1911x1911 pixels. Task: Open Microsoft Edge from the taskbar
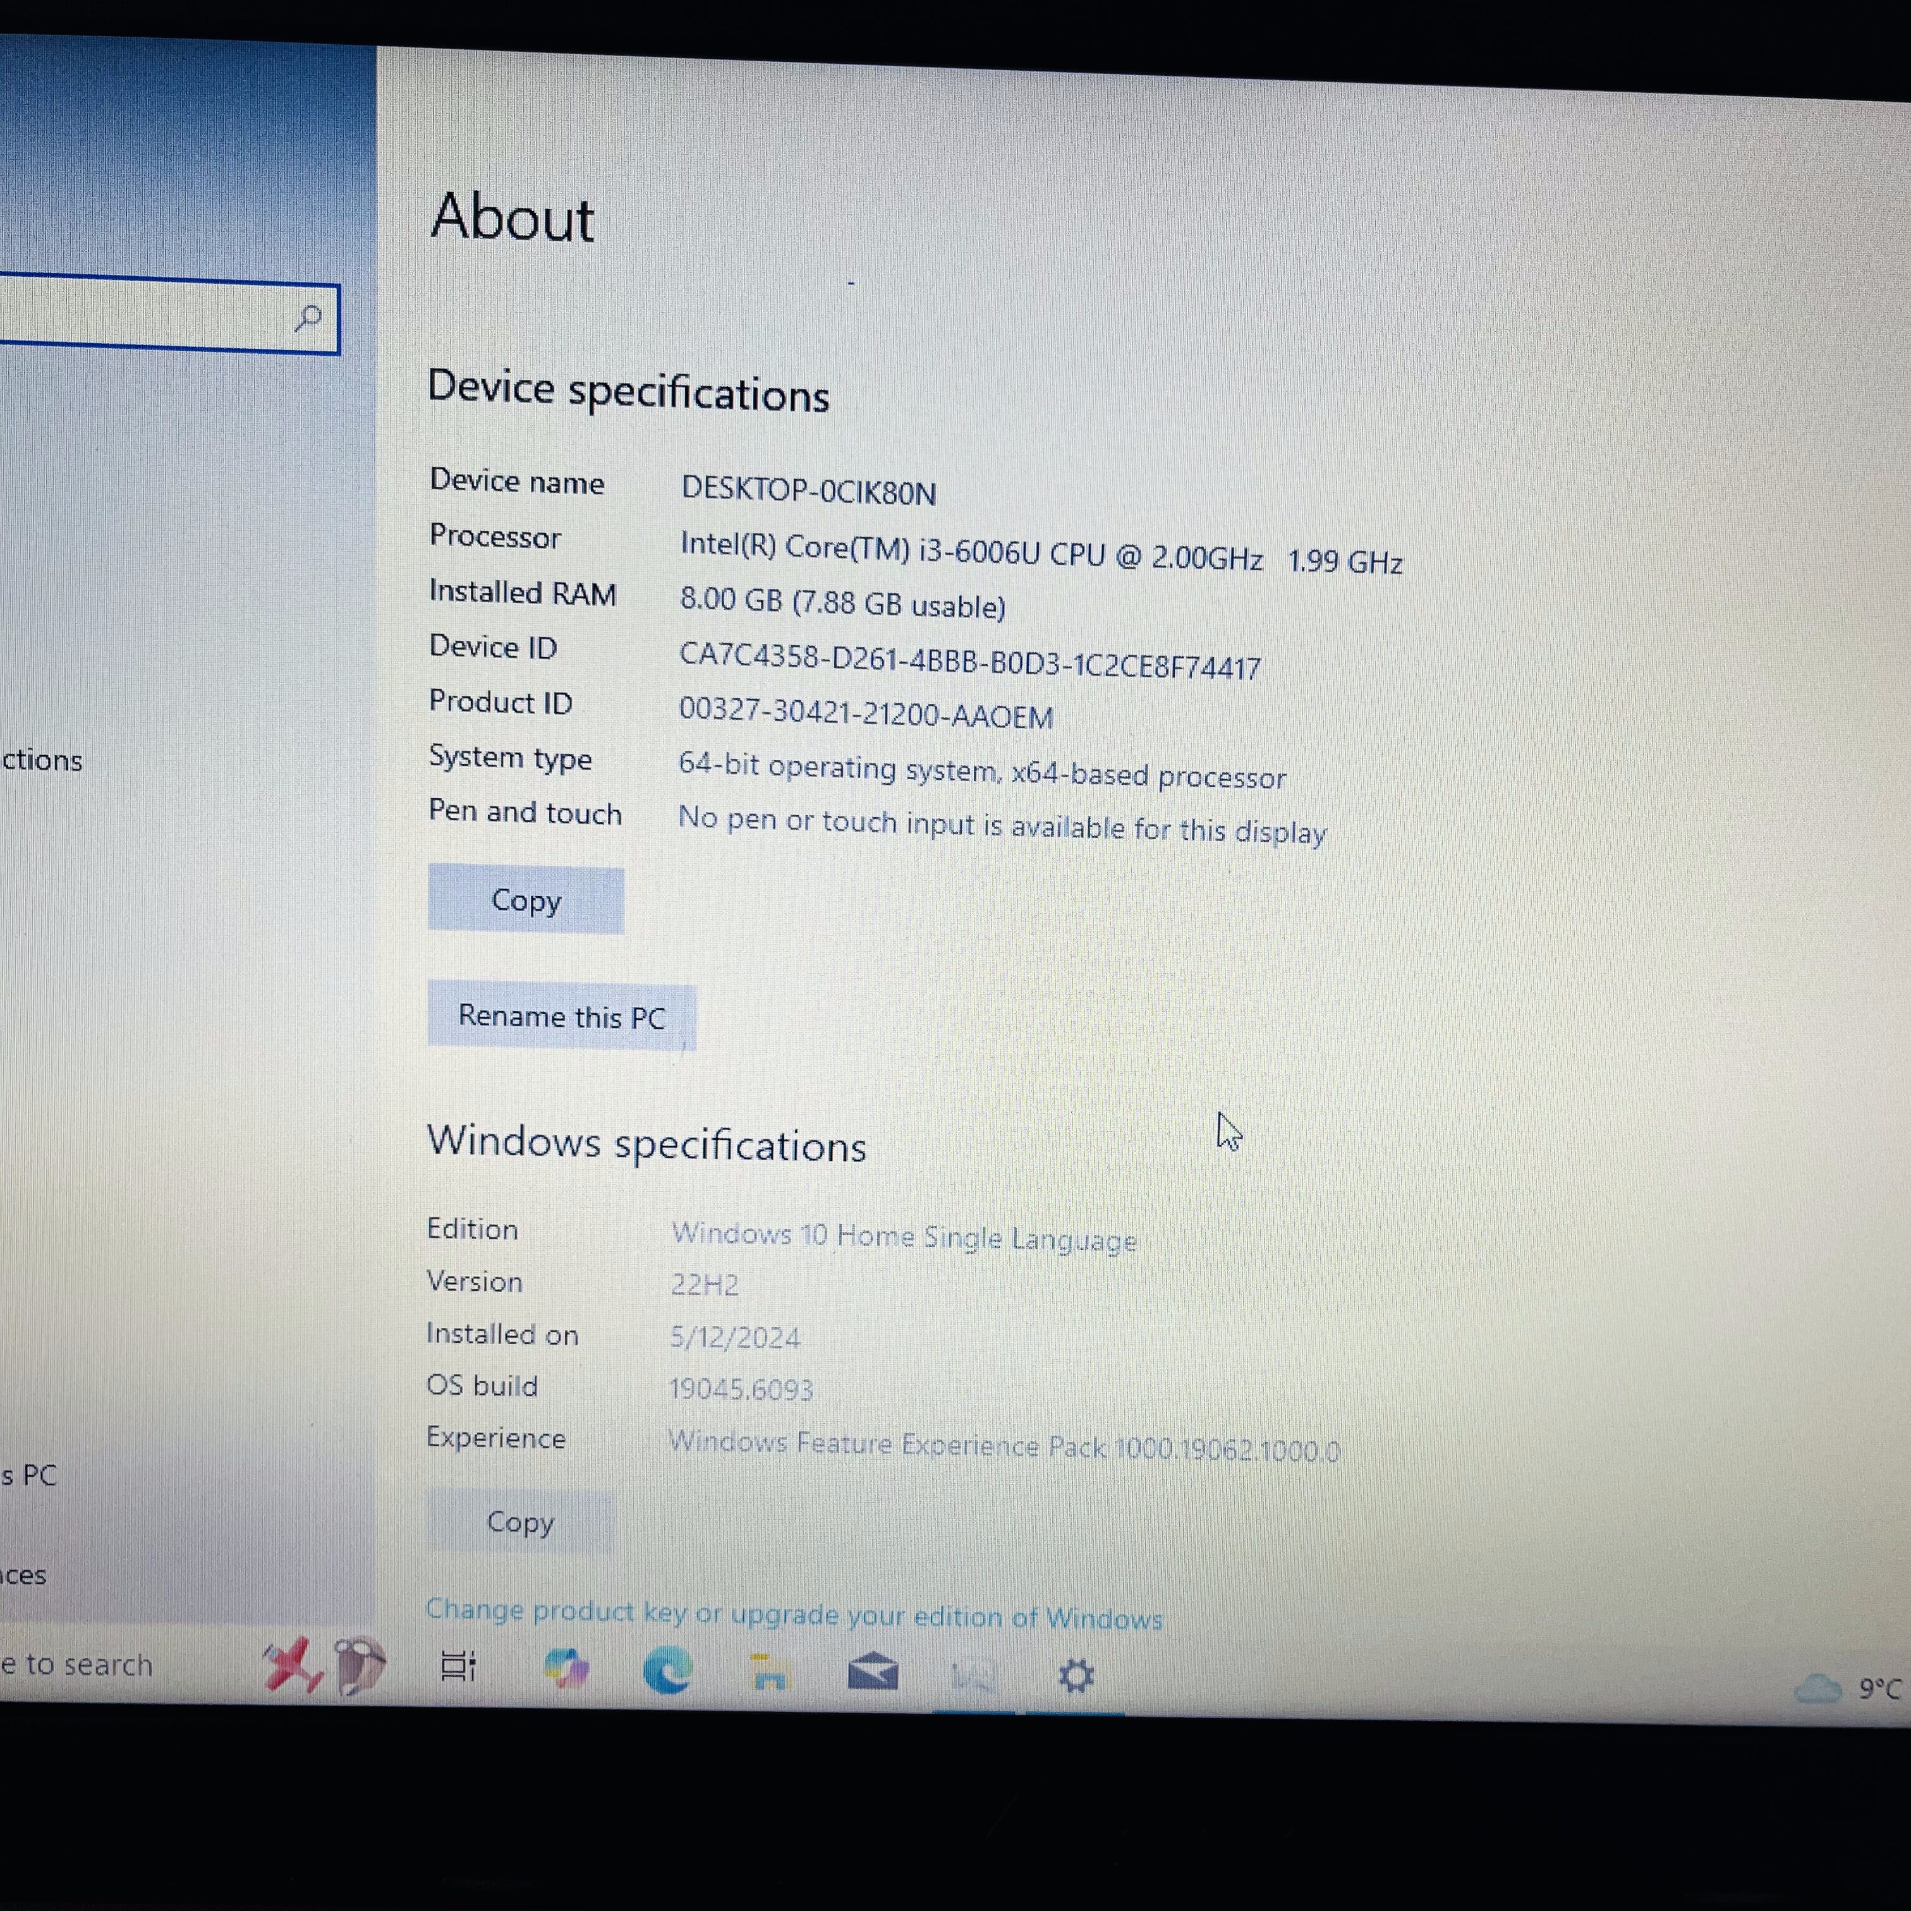668,1670
